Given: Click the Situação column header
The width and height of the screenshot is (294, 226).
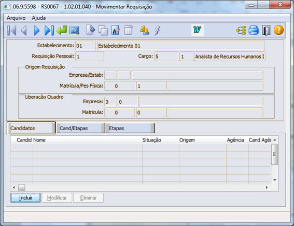Looking at the screenshot, I should (161, 140).
